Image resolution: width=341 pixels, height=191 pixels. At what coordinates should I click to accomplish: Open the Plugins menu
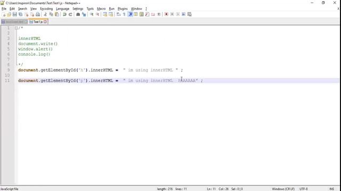(123, 8)
